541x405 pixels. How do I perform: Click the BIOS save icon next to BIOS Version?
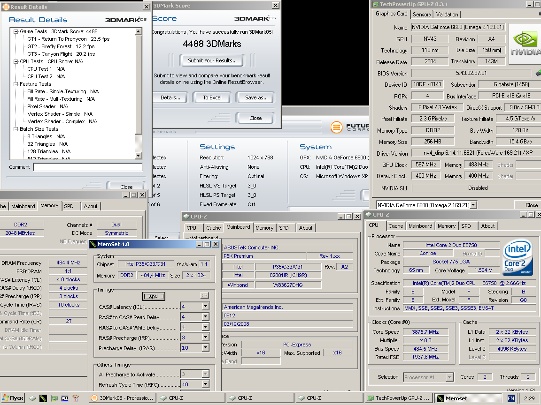click(538, 73)
